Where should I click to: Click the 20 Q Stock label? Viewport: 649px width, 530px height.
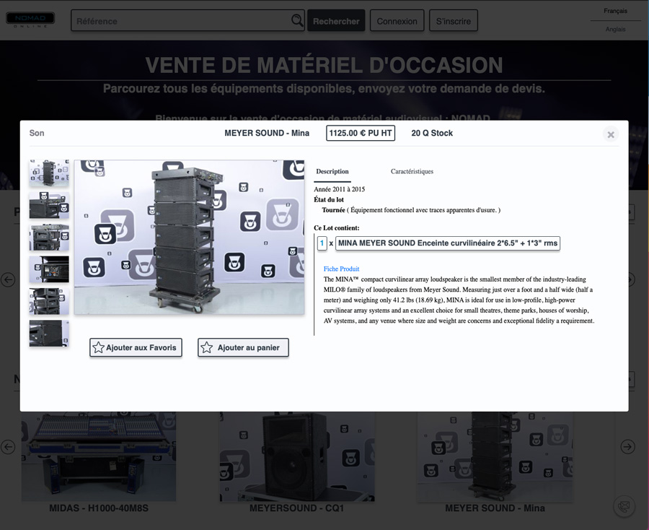click(432, 133)
